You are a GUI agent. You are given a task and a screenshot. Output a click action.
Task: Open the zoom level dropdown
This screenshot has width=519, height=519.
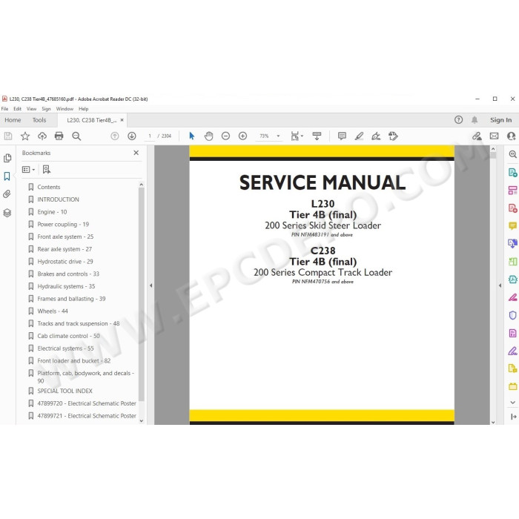pos(278,136)
